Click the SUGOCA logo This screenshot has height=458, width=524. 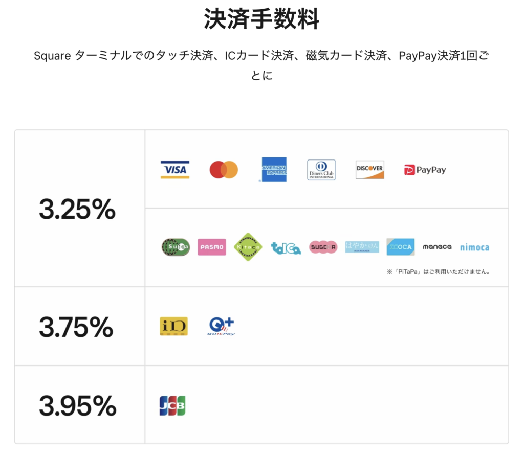click(x=323, y=247)
